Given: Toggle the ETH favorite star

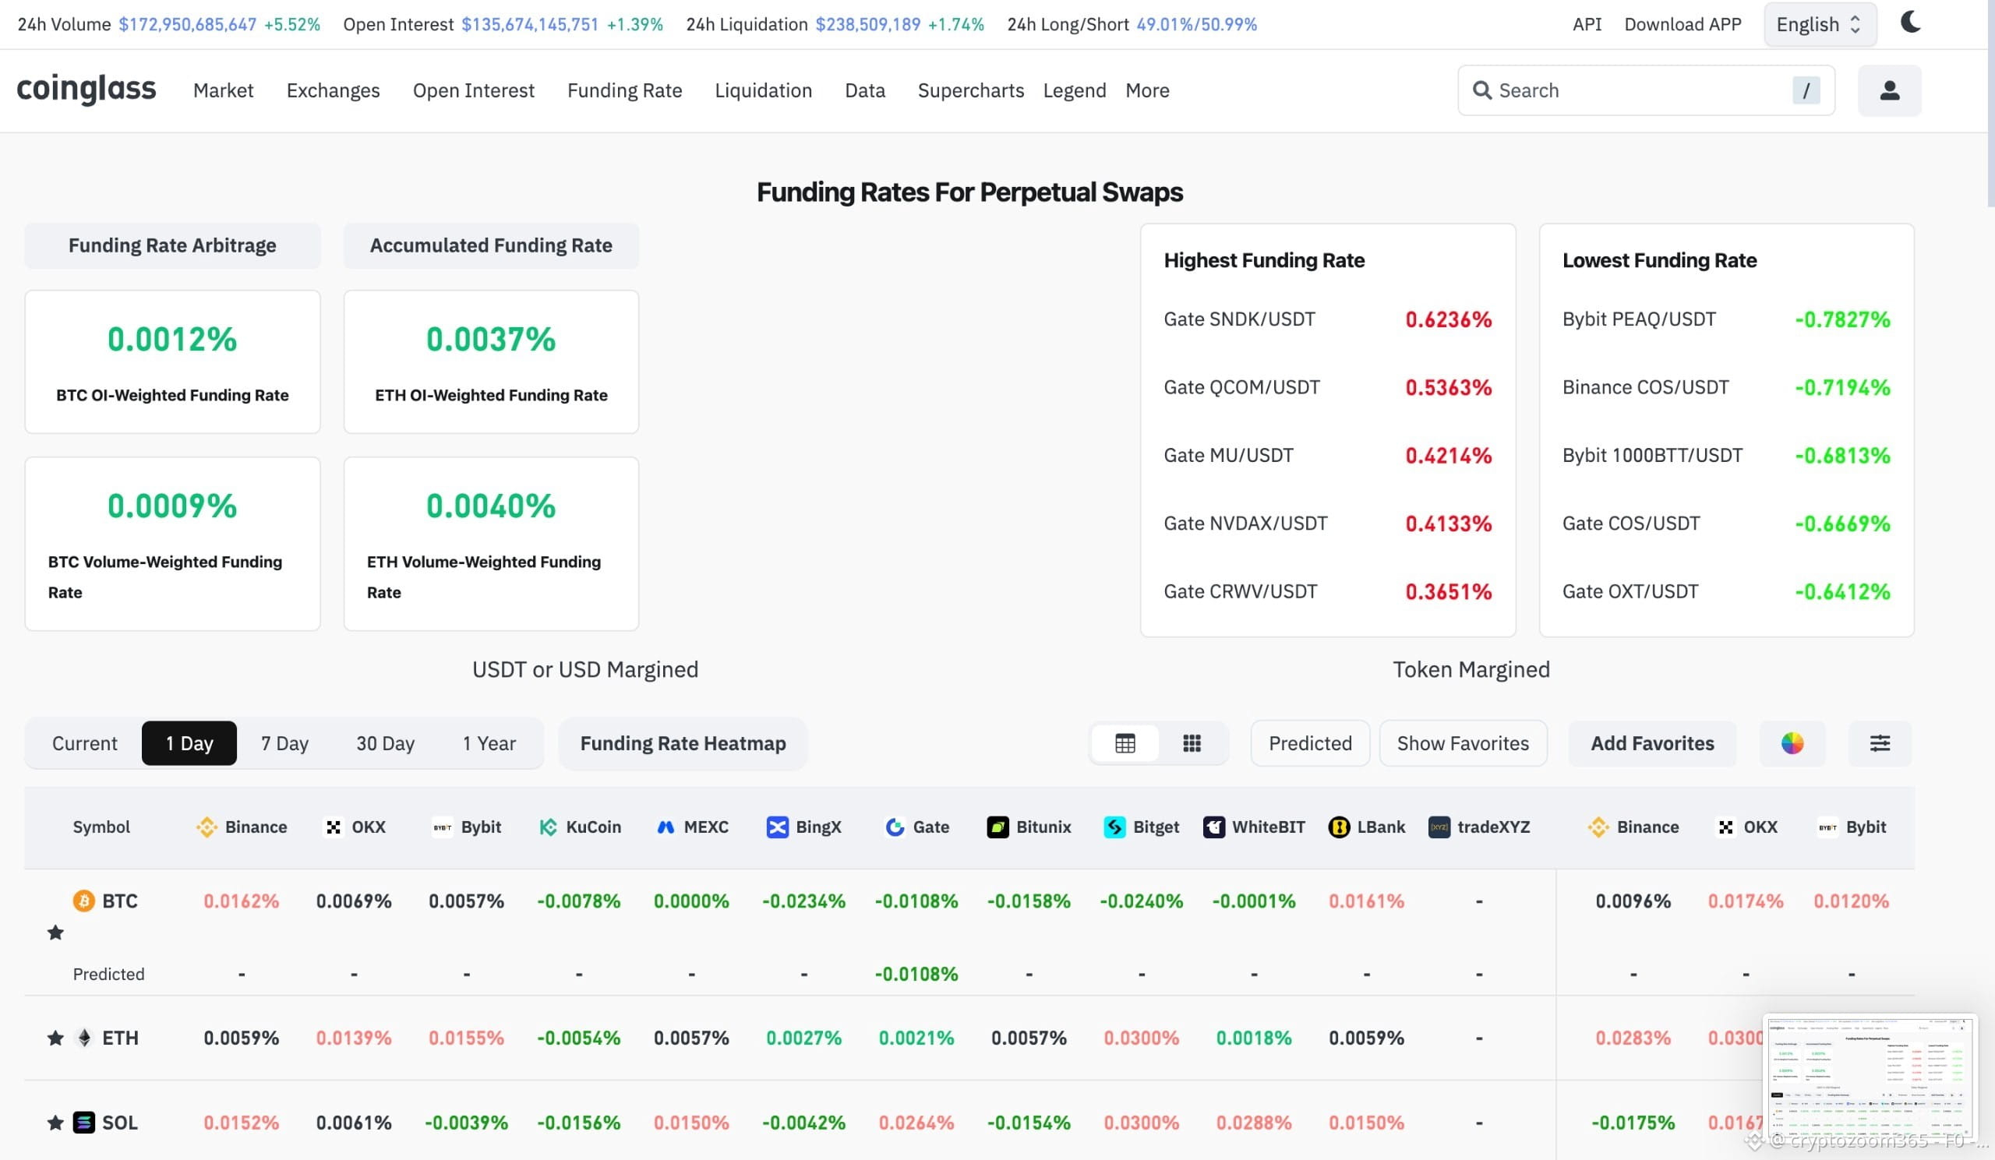Looking at the screenshot, I should (x=55, y=1038).
